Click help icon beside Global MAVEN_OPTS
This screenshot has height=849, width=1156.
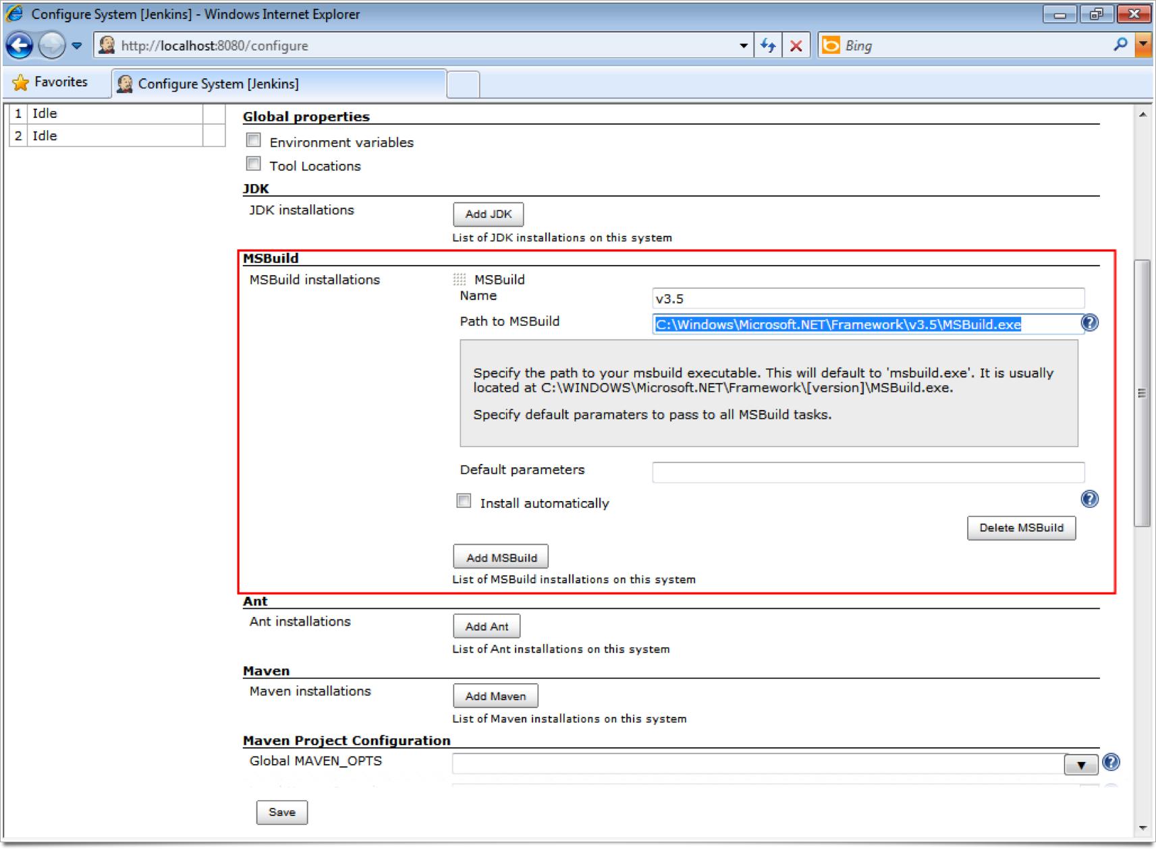[x=1111, y=763]
